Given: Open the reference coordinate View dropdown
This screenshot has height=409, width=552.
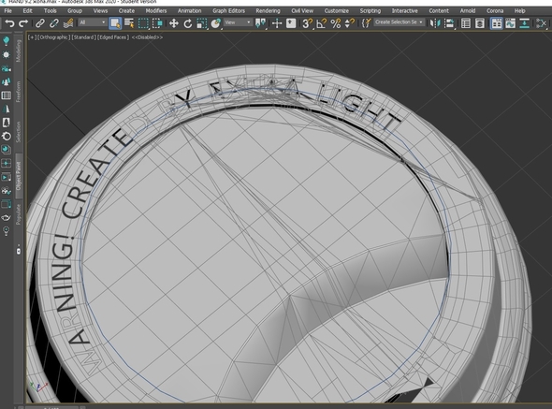Looking at the screenshot, I should pos(238,22).
